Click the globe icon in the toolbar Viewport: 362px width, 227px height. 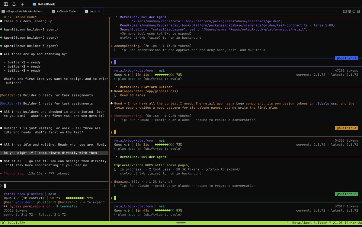click(350, 11)
